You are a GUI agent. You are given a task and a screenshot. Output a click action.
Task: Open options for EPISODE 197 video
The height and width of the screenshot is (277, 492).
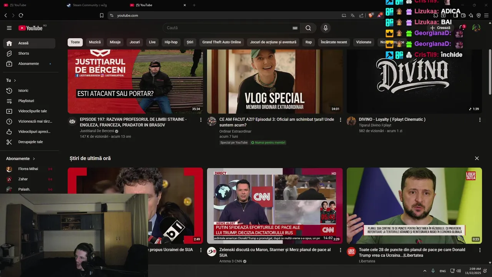coord(201,120)
